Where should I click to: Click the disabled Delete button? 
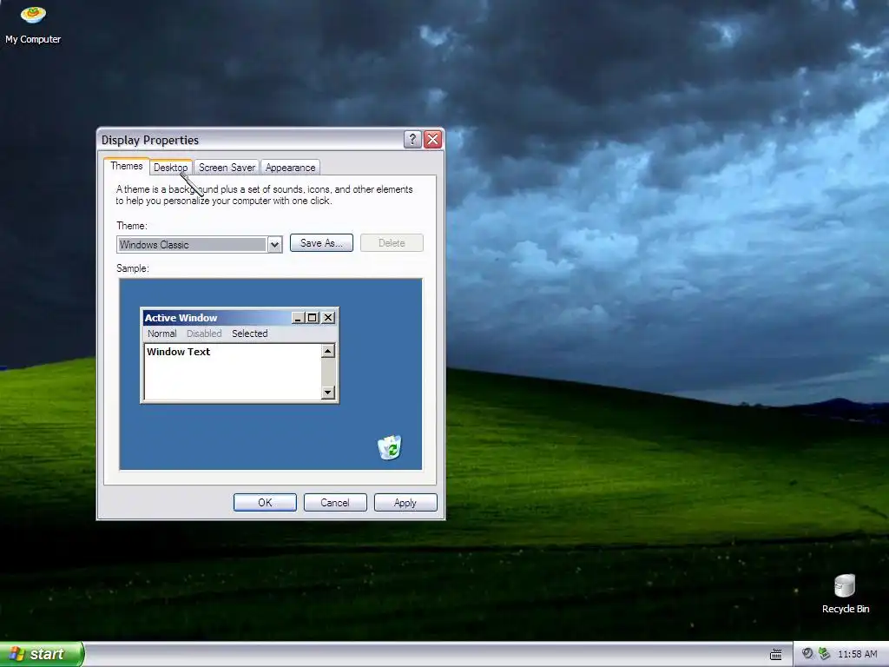(392, 243)
